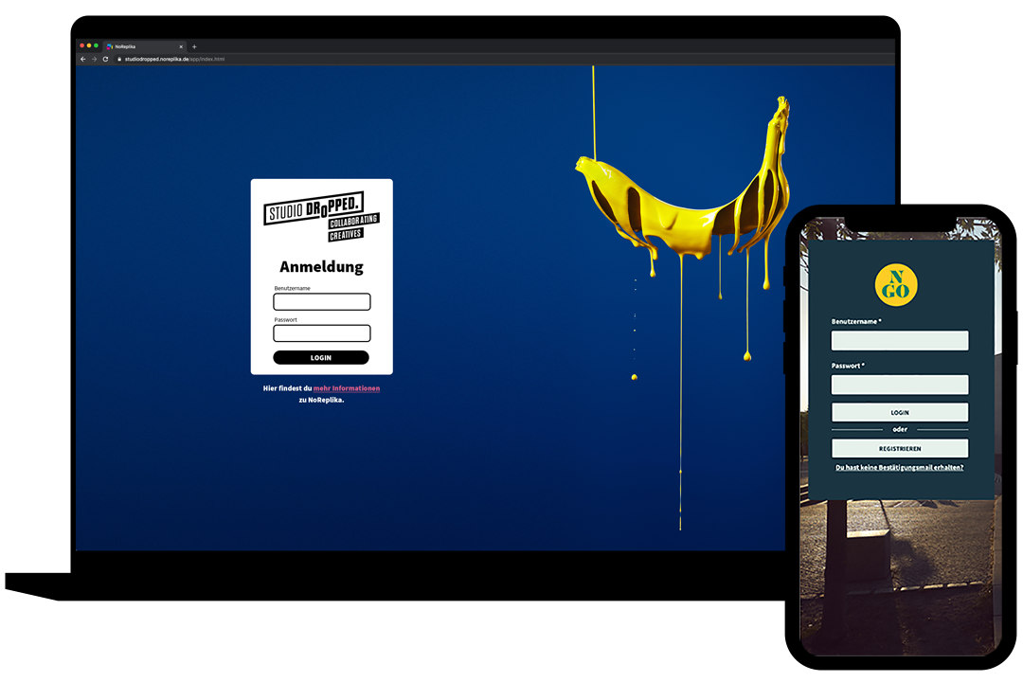Focus the desktop Passwort field
The image size is (1023, 682).
(x=321, y=333)
